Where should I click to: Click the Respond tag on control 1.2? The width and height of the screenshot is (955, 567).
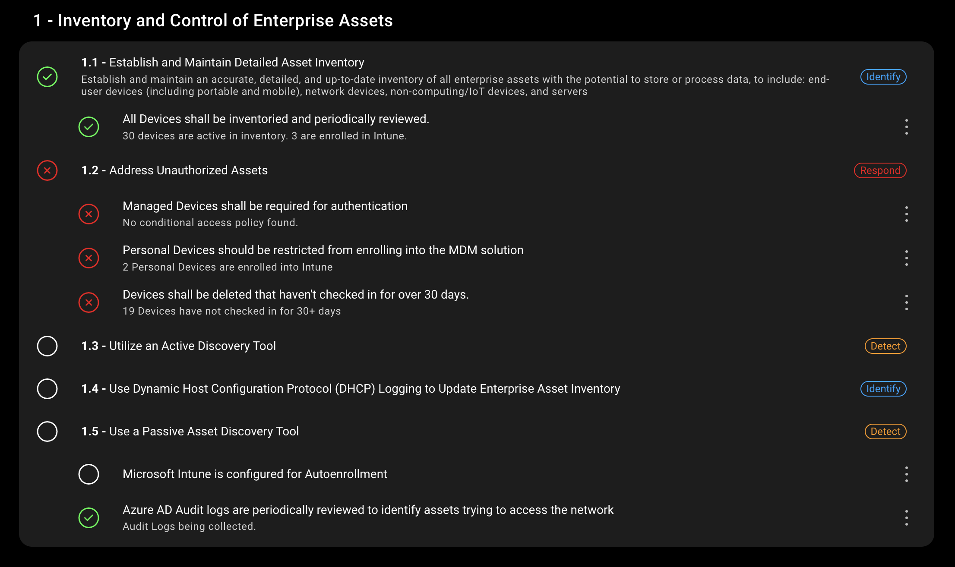point(880,170)
